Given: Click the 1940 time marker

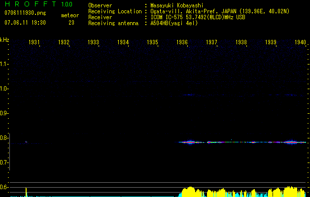Looking at the screenshot, I should (x=300, y=42).
